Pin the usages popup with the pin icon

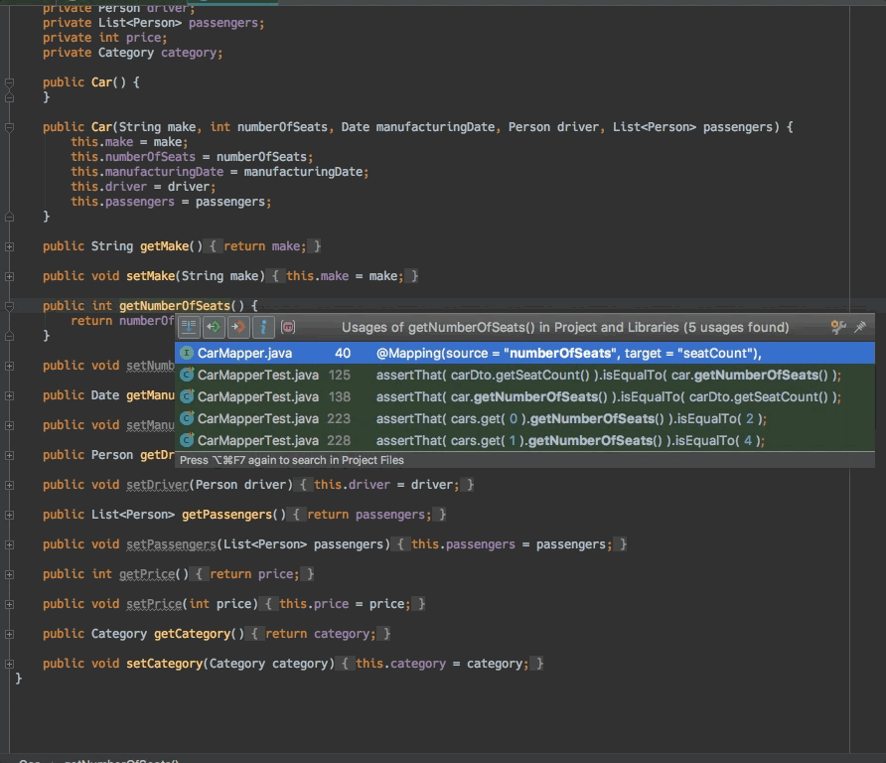[860, 326]
